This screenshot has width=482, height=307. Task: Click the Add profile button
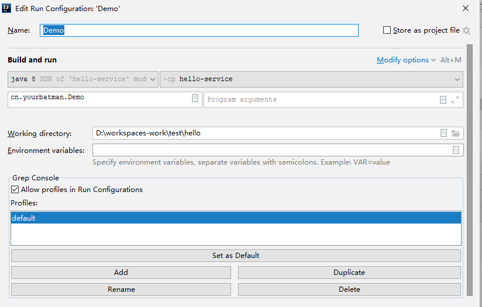click(121, 273)
